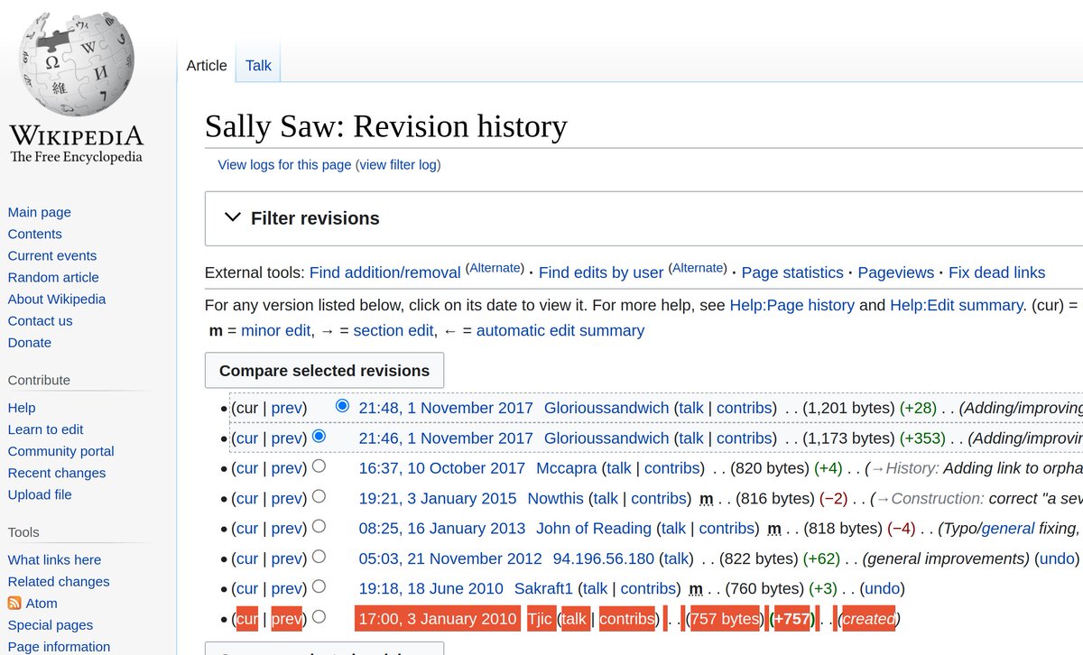Open Help under Contribute
This screenshot has height=655, width=1083.
[x=22, y=408]
